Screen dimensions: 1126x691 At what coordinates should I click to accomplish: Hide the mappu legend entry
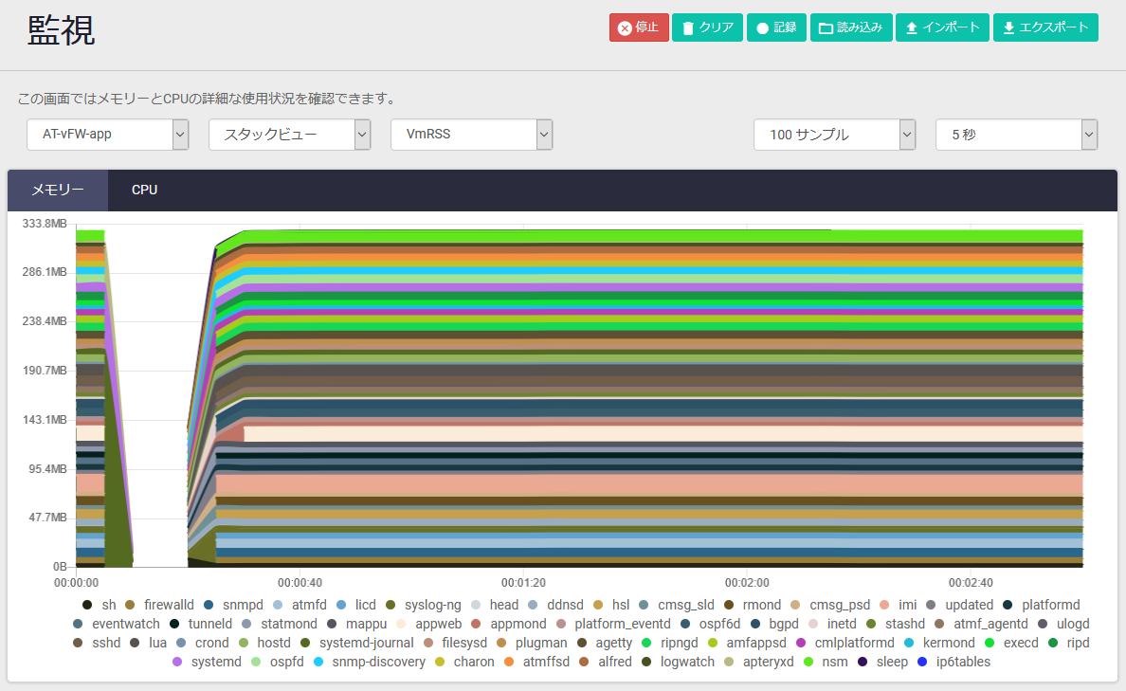click(357, 624)
